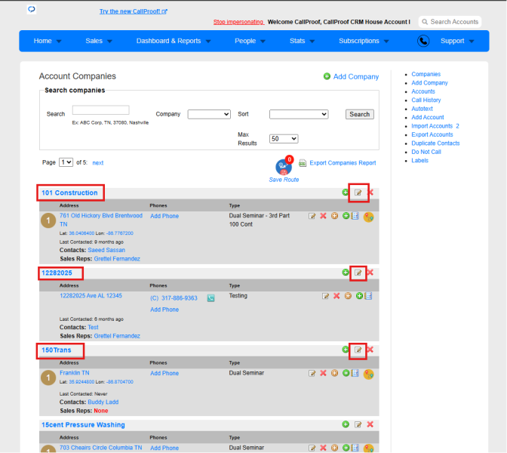
Task: Open the Subscriptions menu
Action: pyautogui.click(x=364, y=41)
